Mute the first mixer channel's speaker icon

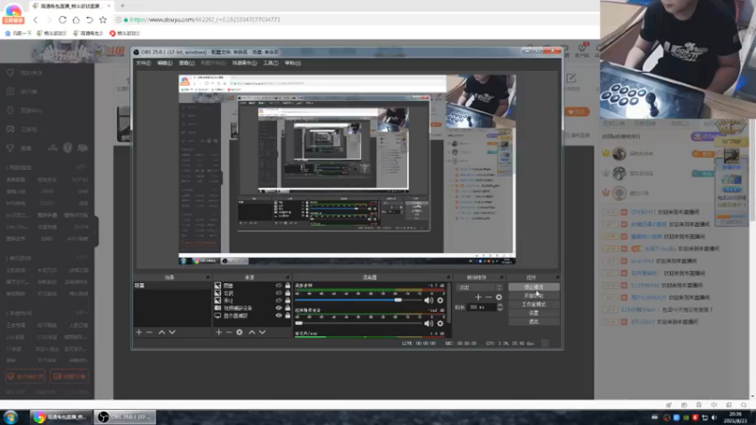pyautogui.click(x=429, y=300)
